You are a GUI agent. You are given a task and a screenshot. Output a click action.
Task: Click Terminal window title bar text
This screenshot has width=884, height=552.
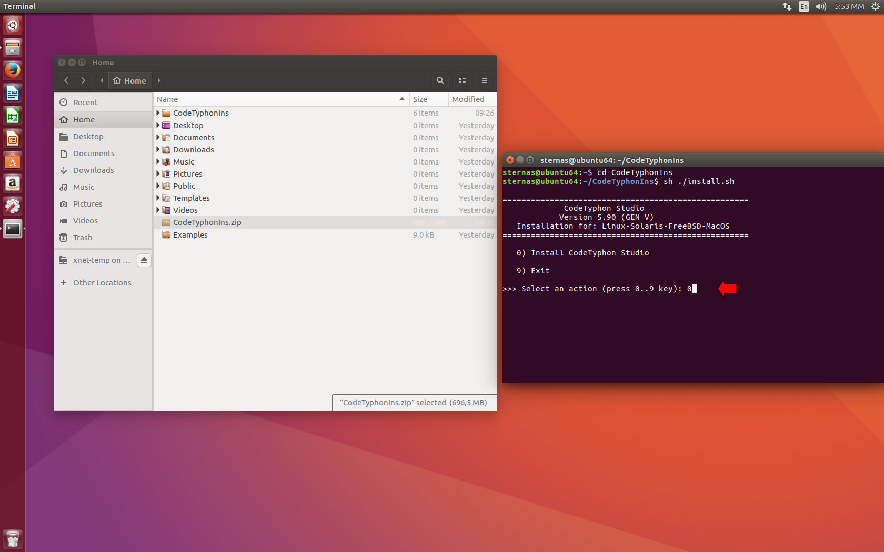point(612,160)
